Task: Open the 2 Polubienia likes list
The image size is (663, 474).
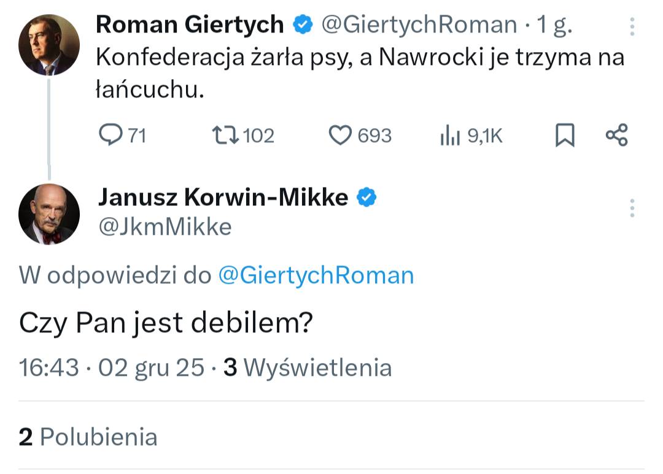Action: point(88,437)
